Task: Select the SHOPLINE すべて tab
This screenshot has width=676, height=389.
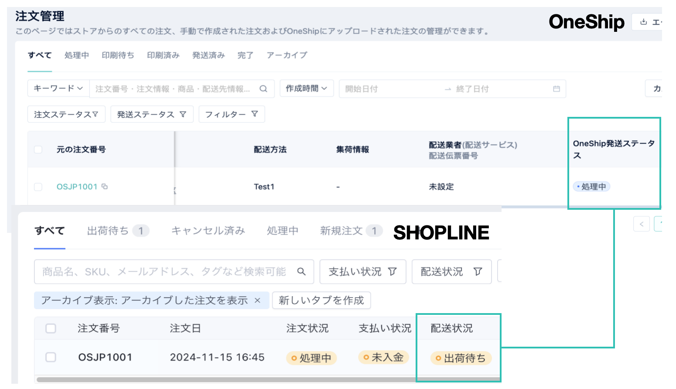Action: 50,231
